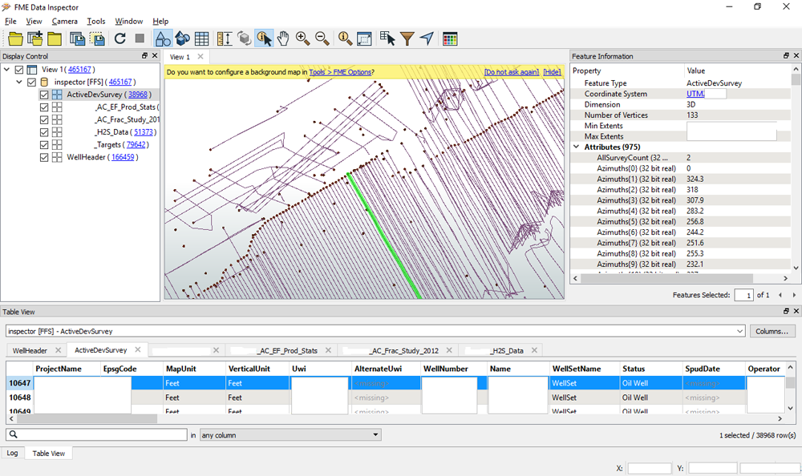The height and width of the screenshot is (476, 802).
Task: Open the Camera menu
Action: click(64, 21)
